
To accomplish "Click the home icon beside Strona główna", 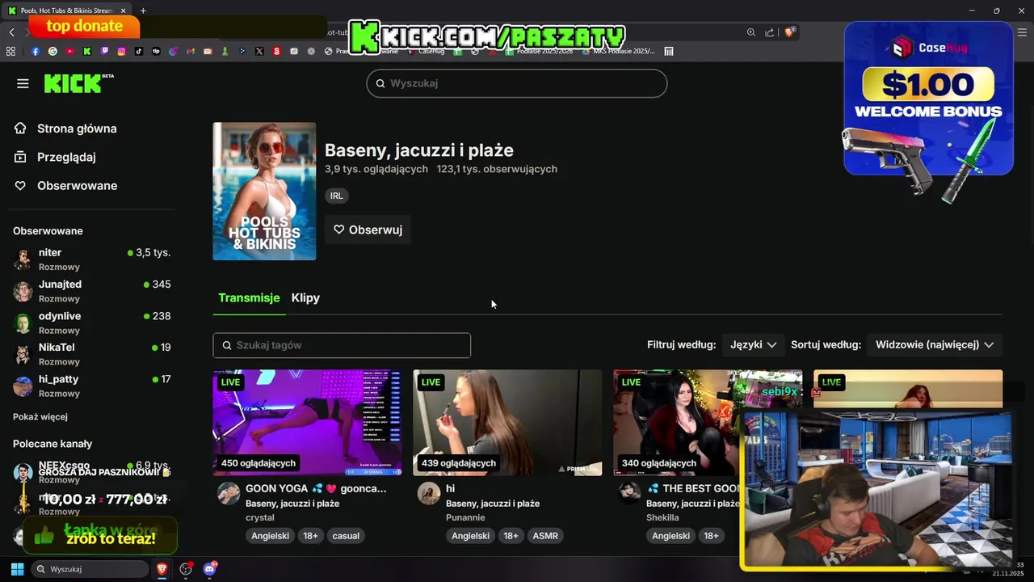I will 20,129.
